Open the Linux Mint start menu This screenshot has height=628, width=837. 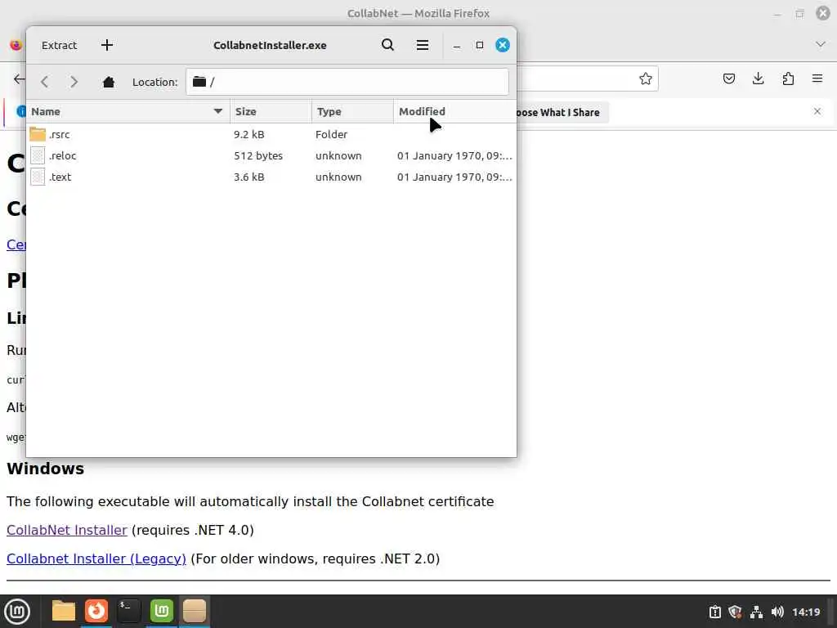(17, 612)
